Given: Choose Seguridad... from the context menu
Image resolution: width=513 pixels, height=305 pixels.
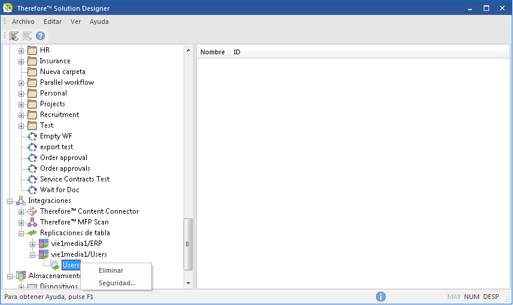Looking at the screenshot, I should point(117,283).
